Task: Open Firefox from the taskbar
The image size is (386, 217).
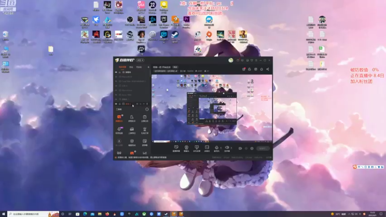Action: click(x=107, y=214)
